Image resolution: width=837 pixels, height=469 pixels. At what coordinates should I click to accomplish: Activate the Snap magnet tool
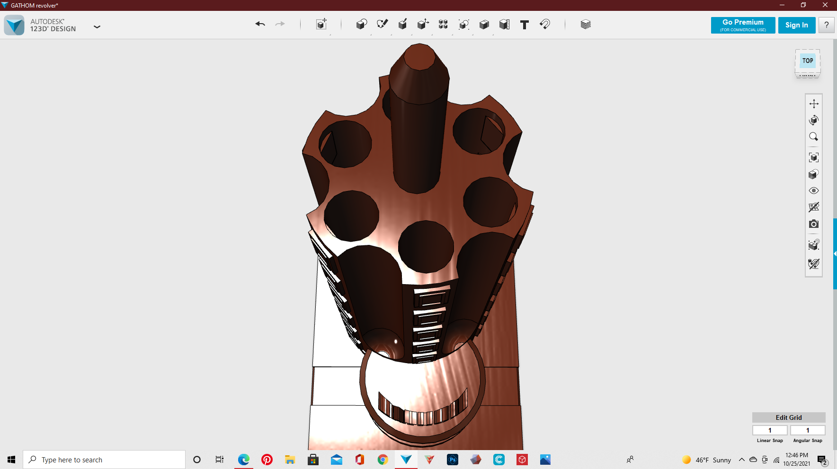pyautogui.click(x=545, y=24)
